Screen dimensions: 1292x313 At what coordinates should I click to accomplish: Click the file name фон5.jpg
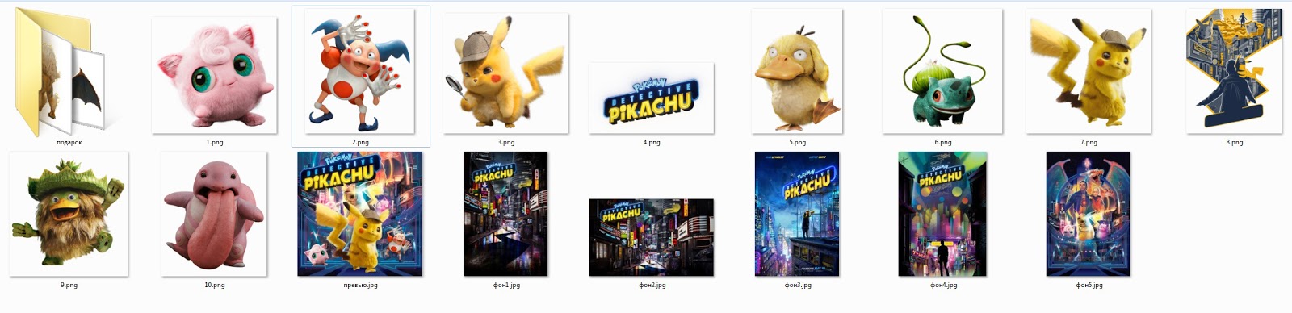pyautogui.click(x=1089, y=285)
